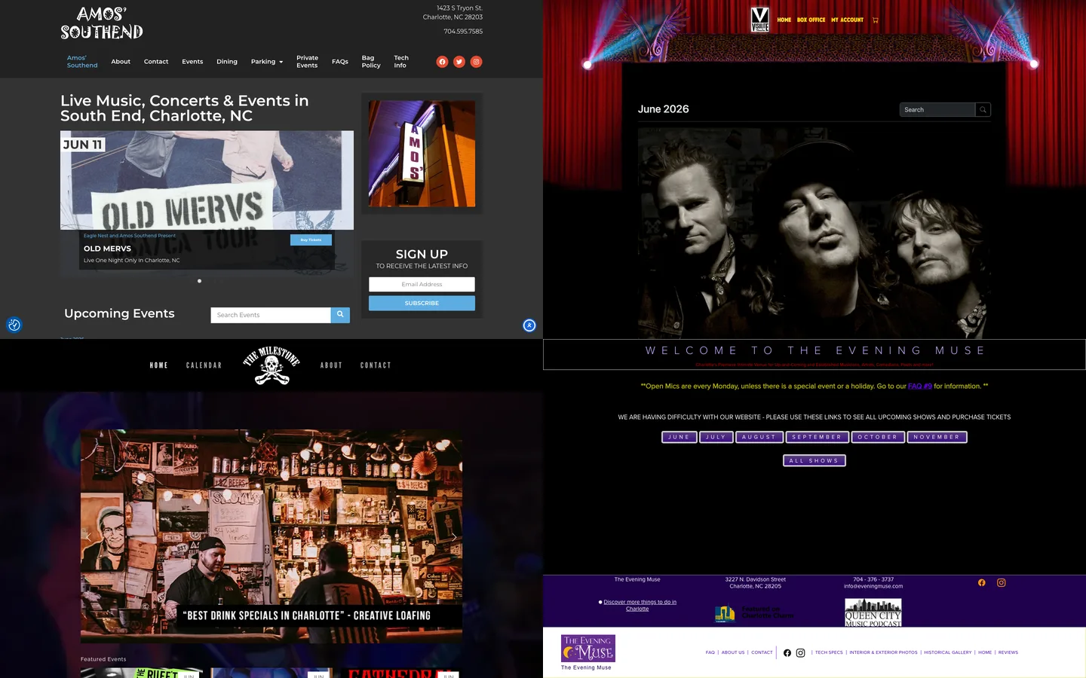Click the Visulite V logo
The height and width of the screenshot is (678, 1086).
pos(760,20)
